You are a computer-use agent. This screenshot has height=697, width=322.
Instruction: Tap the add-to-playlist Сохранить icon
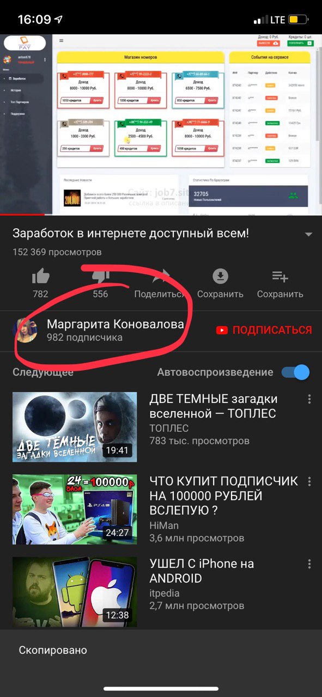[x=280, y=277]
